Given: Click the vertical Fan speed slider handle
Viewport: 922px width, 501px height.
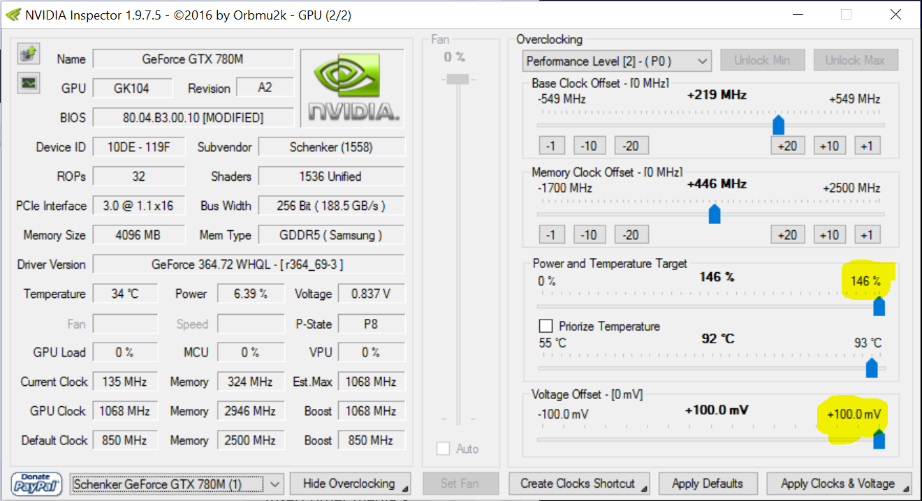Looking at the screenshot, I should [x=458, y=78].
